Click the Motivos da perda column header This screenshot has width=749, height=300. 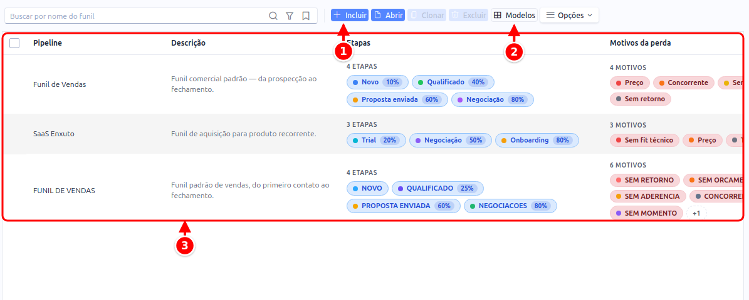pyautogui.click(x=640, y=43)
